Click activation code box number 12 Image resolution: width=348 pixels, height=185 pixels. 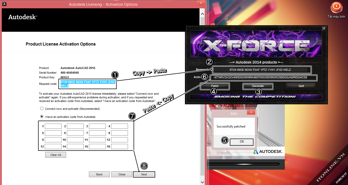pos(119,140)
